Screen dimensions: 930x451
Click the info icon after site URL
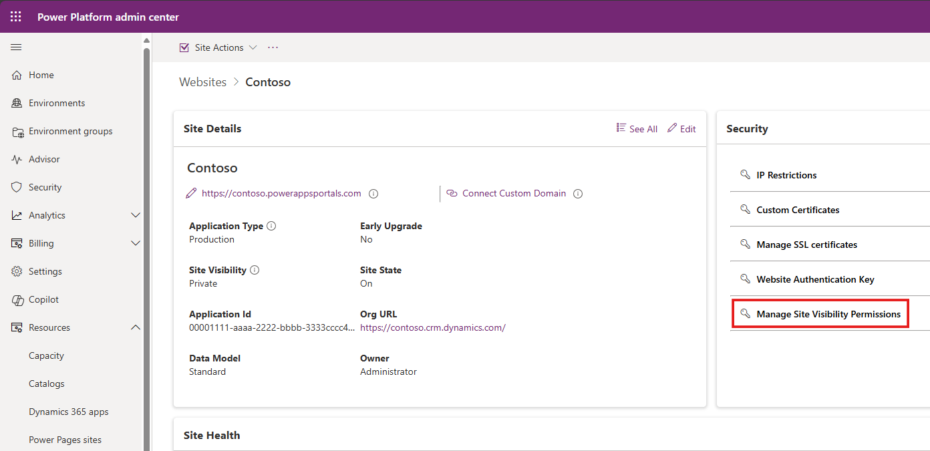click(373, 194)
